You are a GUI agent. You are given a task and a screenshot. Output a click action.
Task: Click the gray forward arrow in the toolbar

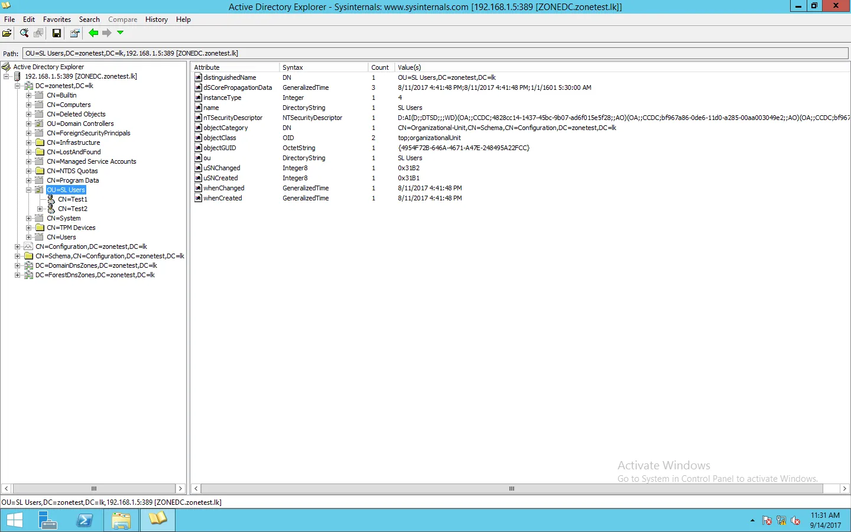(107, 33)
